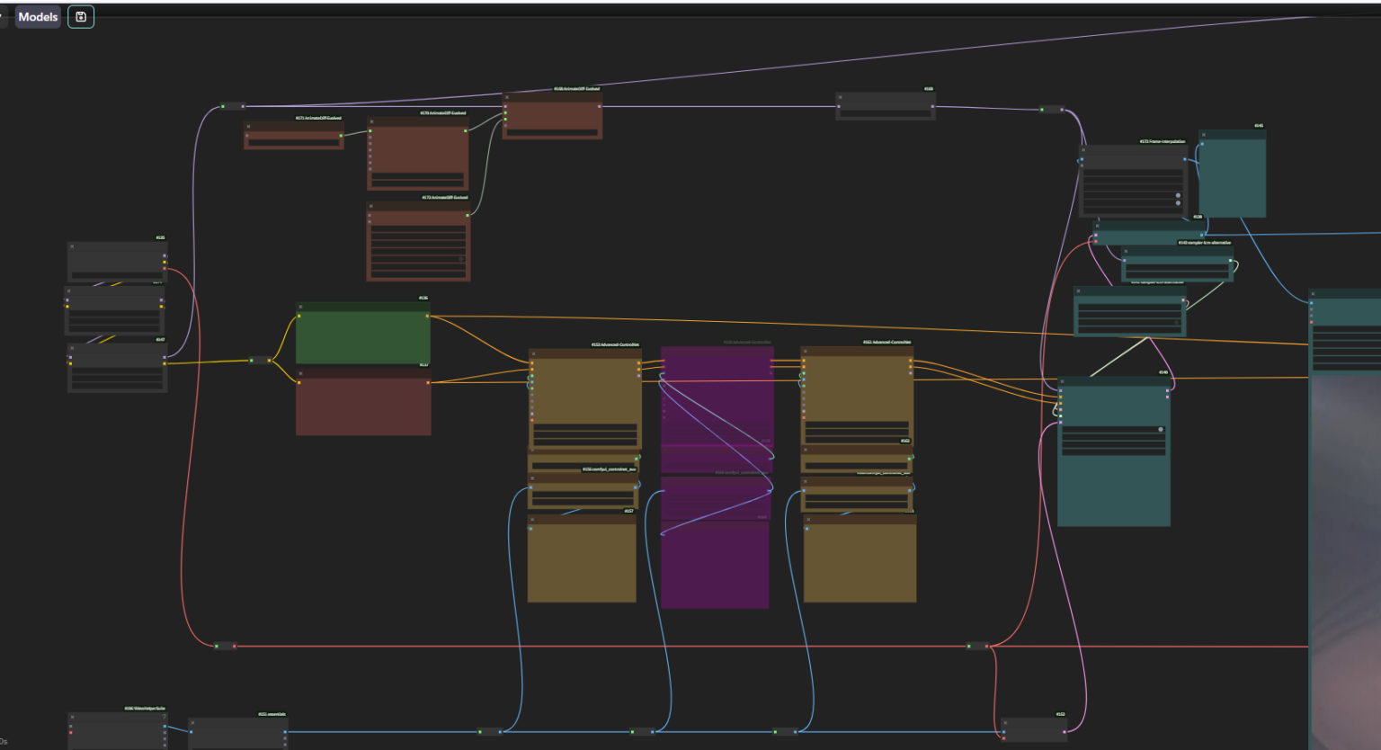Collapse the green #136 node using its title dot

[x=300, y=308]
